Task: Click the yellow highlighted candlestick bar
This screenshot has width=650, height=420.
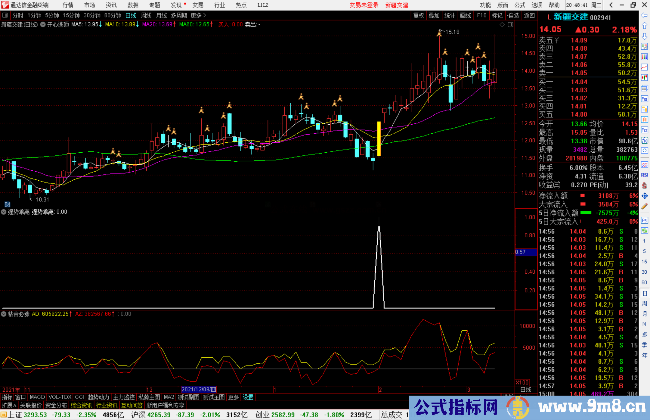Action: point(379,138)
